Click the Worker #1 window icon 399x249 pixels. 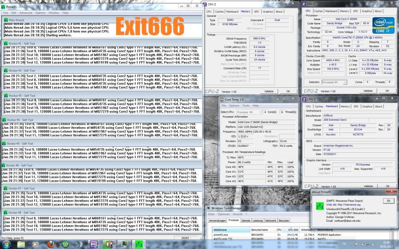click(6, 44)
